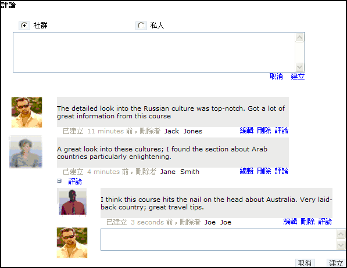Click inside the reply text area

click(219, 240)
